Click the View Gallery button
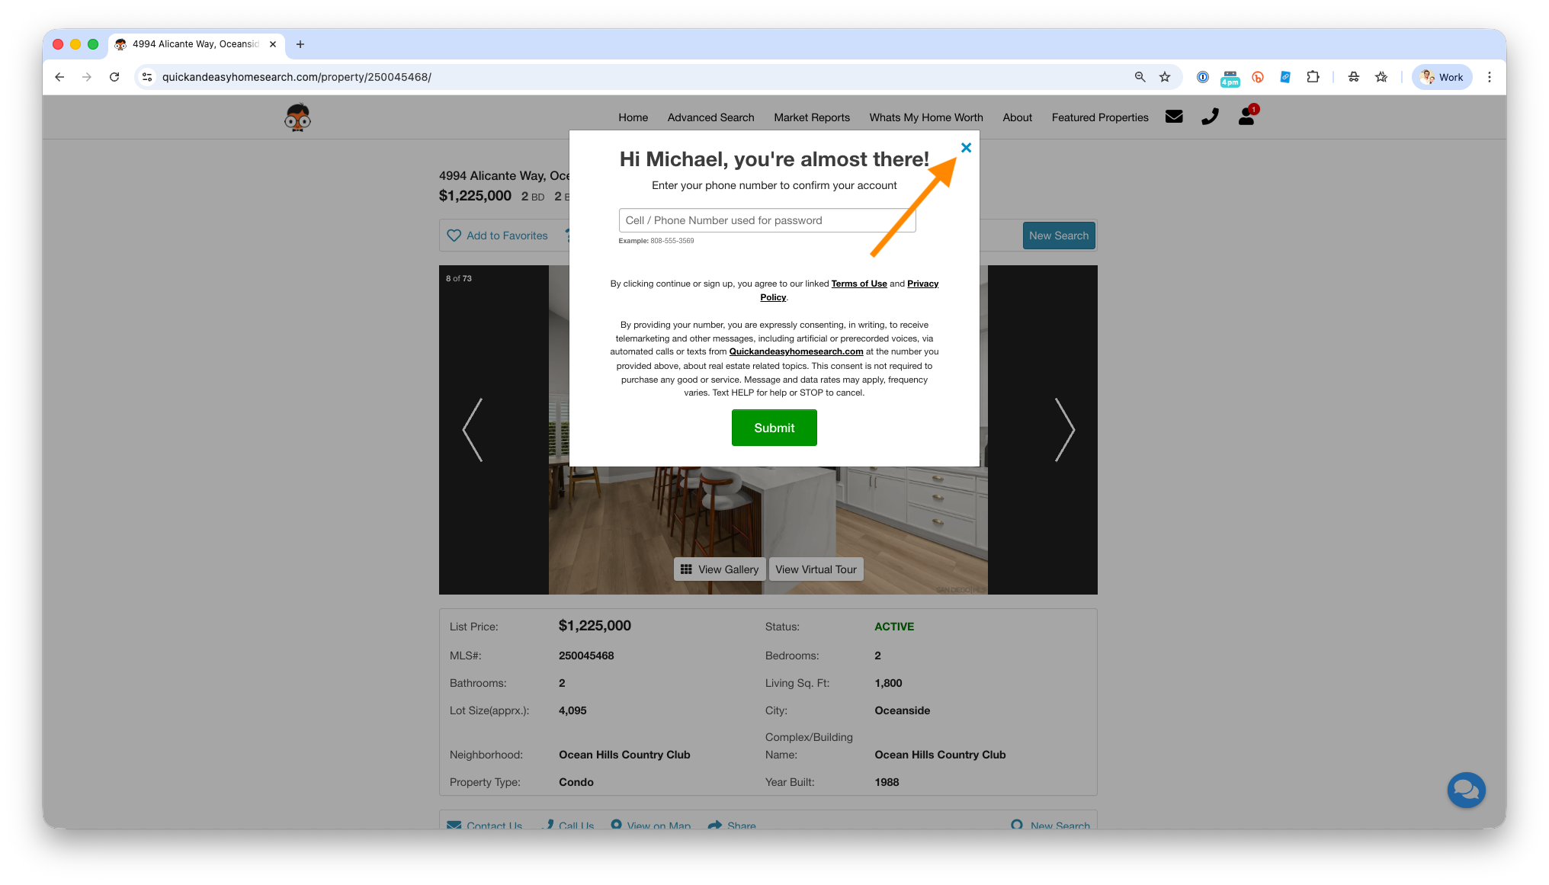The height and width of the screenshot is (885, 1549). pos(719,569)
